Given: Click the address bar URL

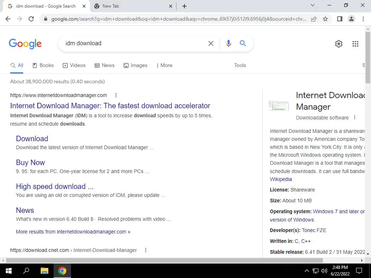Looking at the screenshot, I should tap(179, 19).
